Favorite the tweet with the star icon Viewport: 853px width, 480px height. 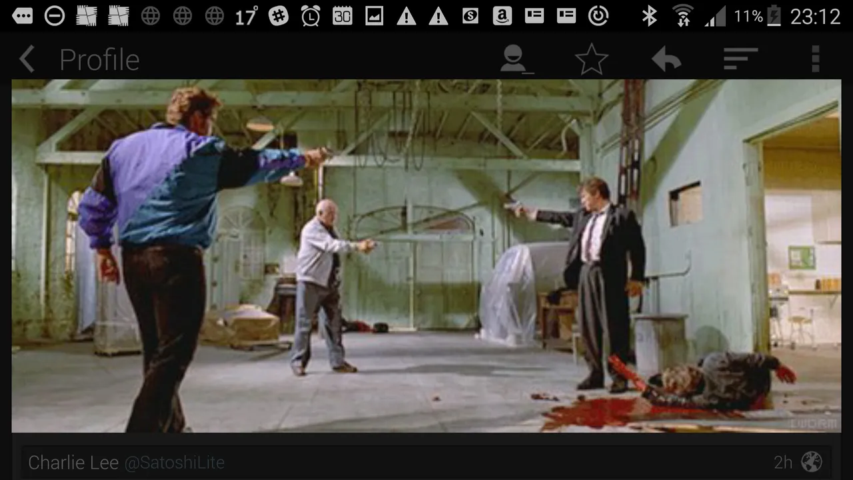[592, 59]
